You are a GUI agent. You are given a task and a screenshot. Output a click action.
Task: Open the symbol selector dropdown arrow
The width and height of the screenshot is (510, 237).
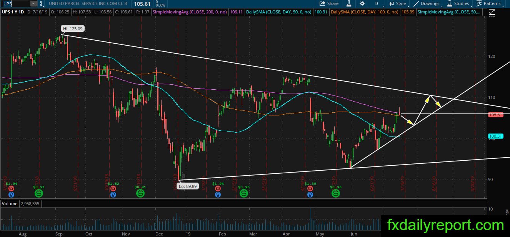(x=33, y=3)
